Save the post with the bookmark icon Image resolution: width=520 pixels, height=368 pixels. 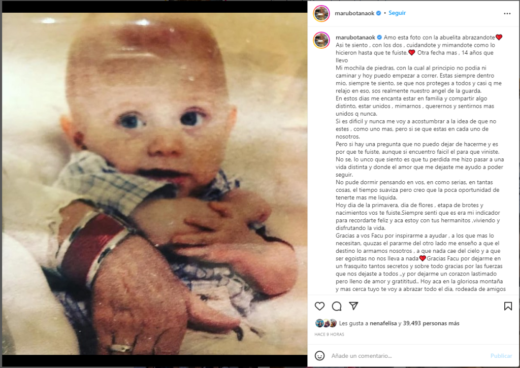pos(508,306)
